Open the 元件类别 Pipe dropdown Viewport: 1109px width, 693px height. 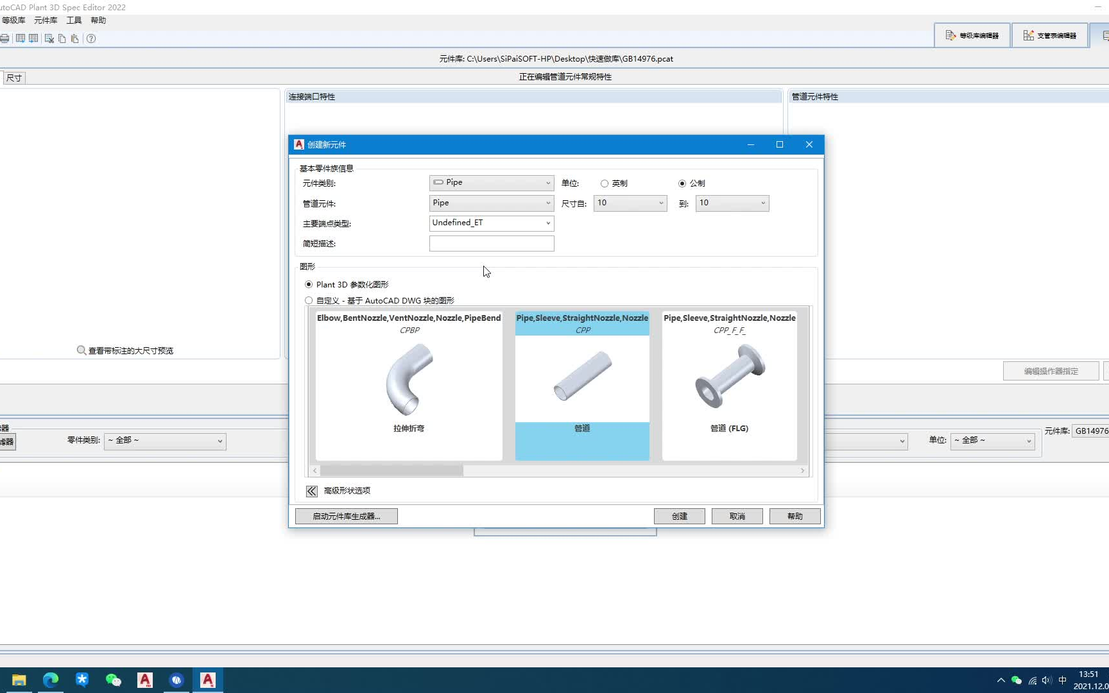coord(492,183)
